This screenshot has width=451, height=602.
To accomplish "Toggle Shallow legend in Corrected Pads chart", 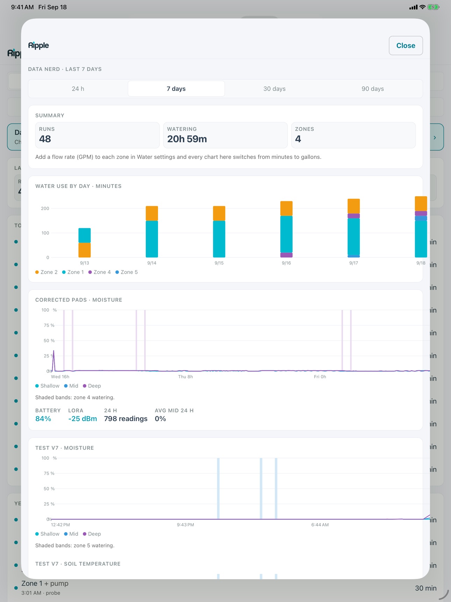I will tap(47, 386).
